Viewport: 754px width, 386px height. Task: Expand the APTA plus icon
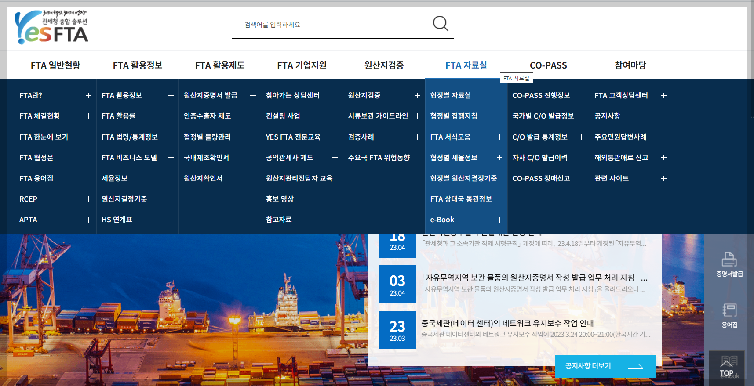pyautogui.click(x=88, y=220)
